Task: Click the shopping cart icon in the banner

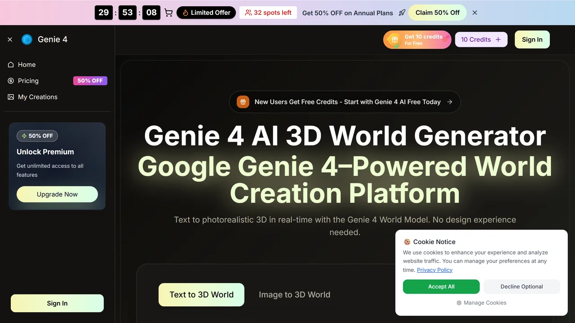Action: pyautogui.click(x=168, y=13)
